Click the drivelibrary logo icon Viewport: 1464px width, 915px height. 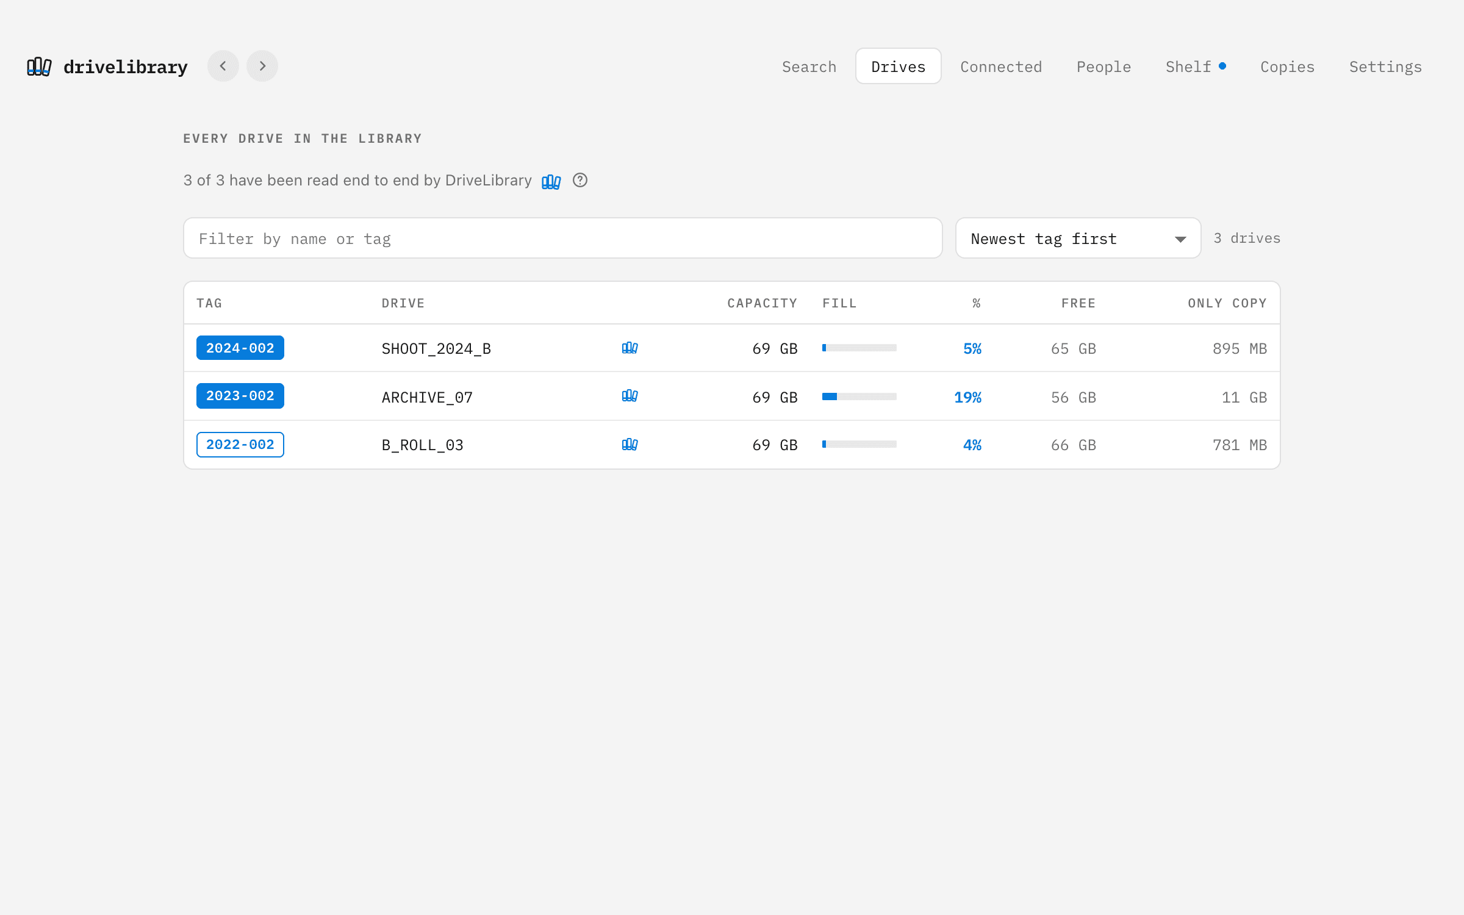(39, 66)
